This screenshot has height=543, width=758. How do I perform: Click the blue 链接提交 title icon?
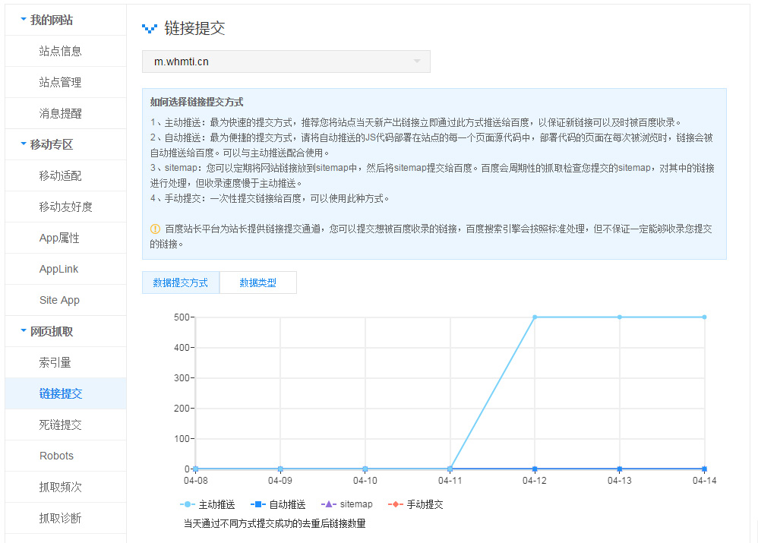150,29
